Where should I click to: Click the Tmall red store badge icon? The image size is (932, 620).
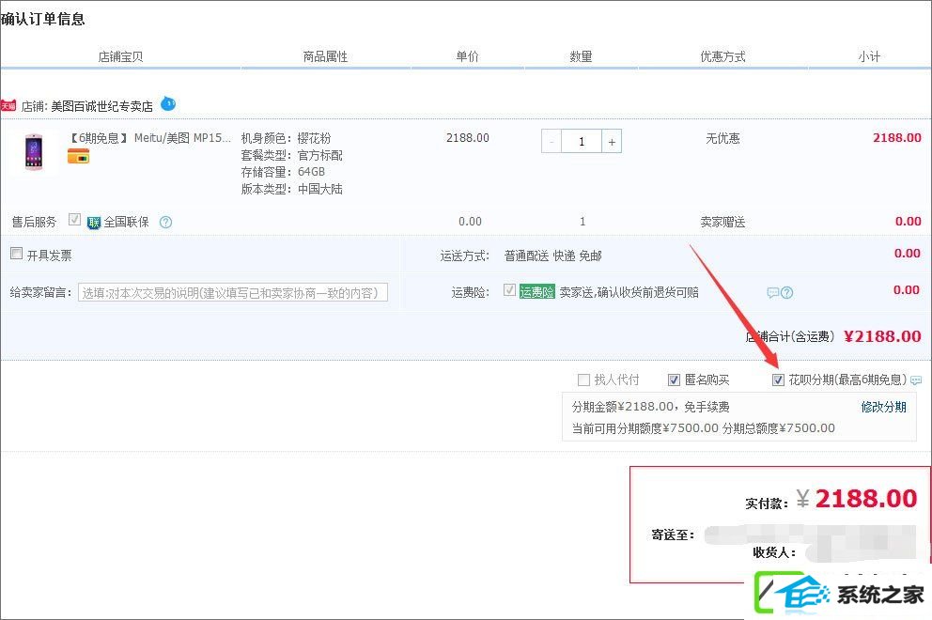(x=8, y=106)
